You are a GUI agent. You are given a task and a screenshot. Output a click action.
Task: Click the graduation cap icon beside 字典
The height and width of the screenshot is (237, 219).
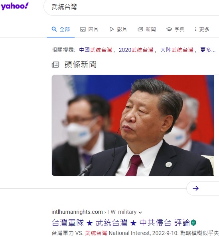169,29
